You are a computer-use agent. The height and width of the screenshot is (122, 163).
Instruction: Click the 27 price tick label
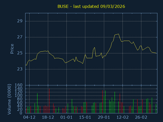[x=20, y=37]
